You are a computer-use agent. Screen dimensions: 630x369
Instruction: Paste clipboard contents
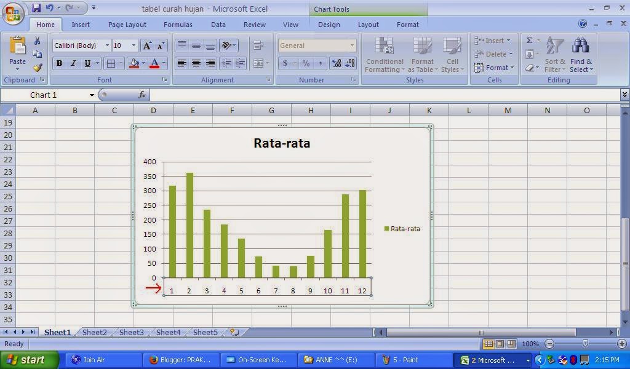(x=17, y=54)
